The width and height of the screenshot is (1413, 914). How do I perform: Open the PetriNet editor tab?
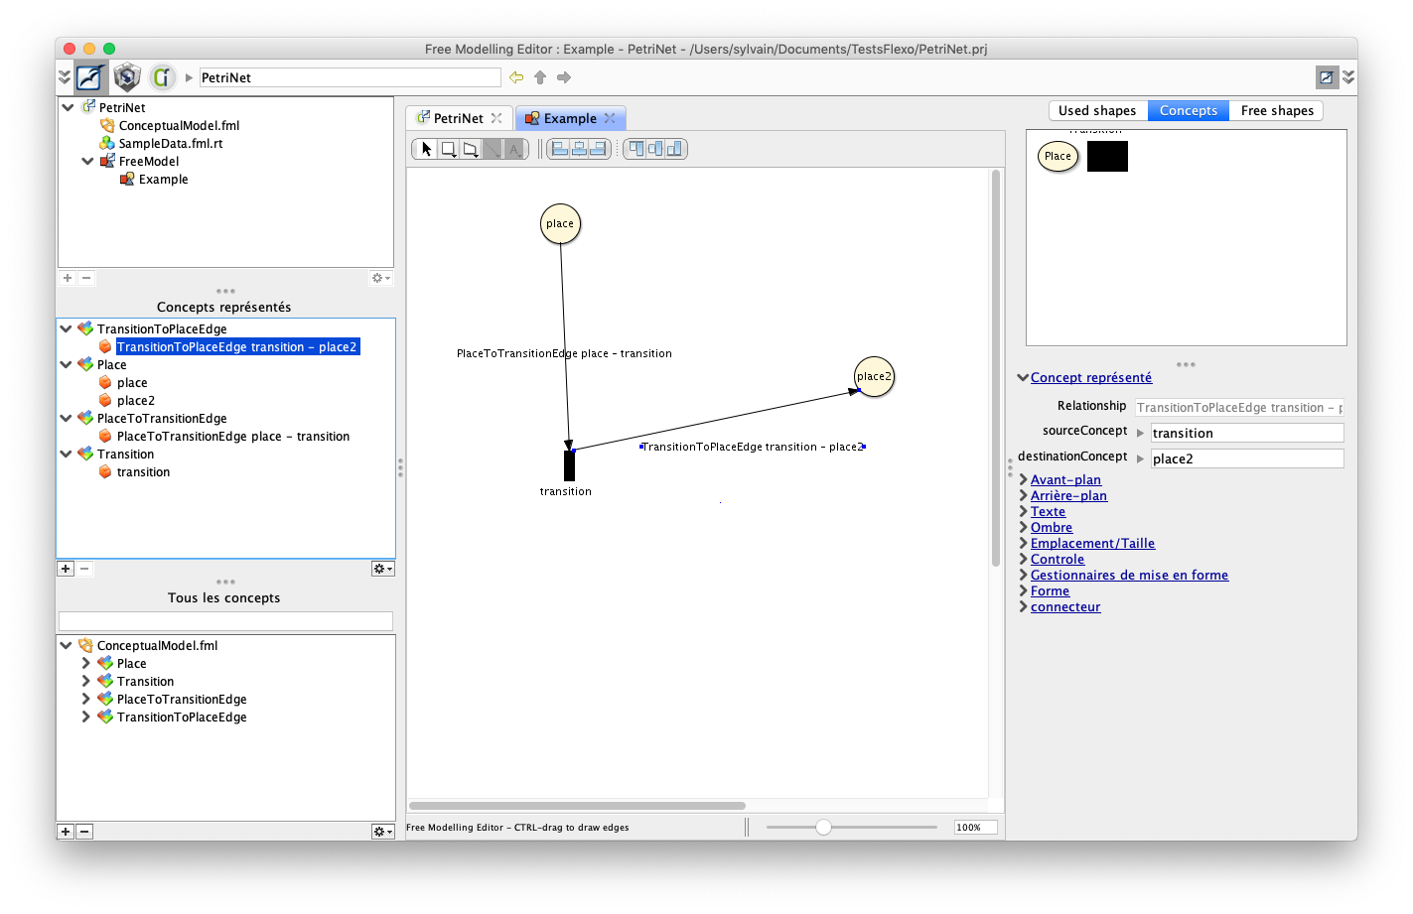459,118
